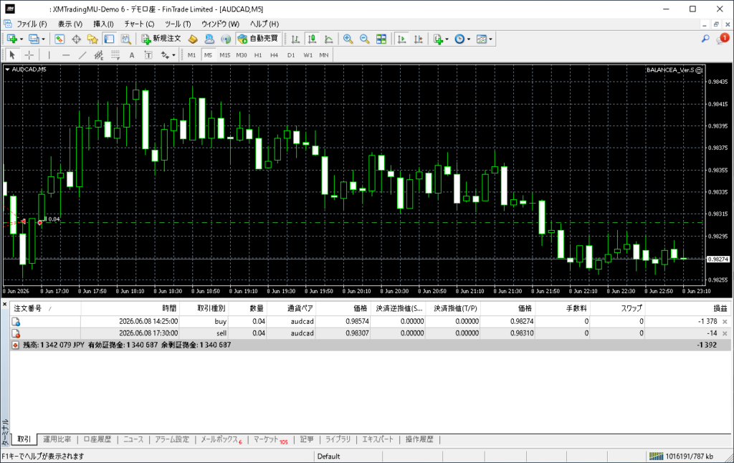Switch timeframe to H1

pyautogui.click(x=258, y=54)
